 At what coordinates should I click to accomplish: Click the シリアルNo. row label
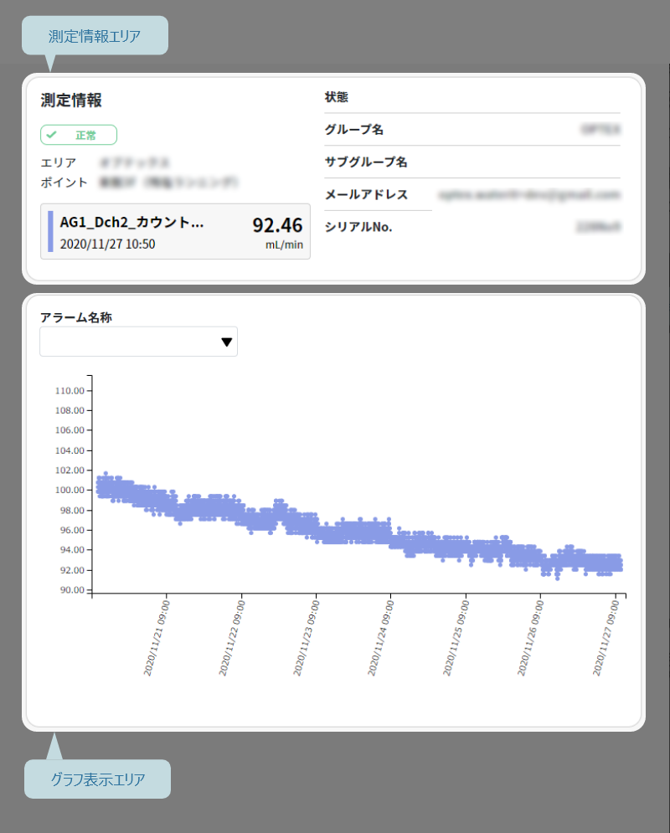click(358, 227)
